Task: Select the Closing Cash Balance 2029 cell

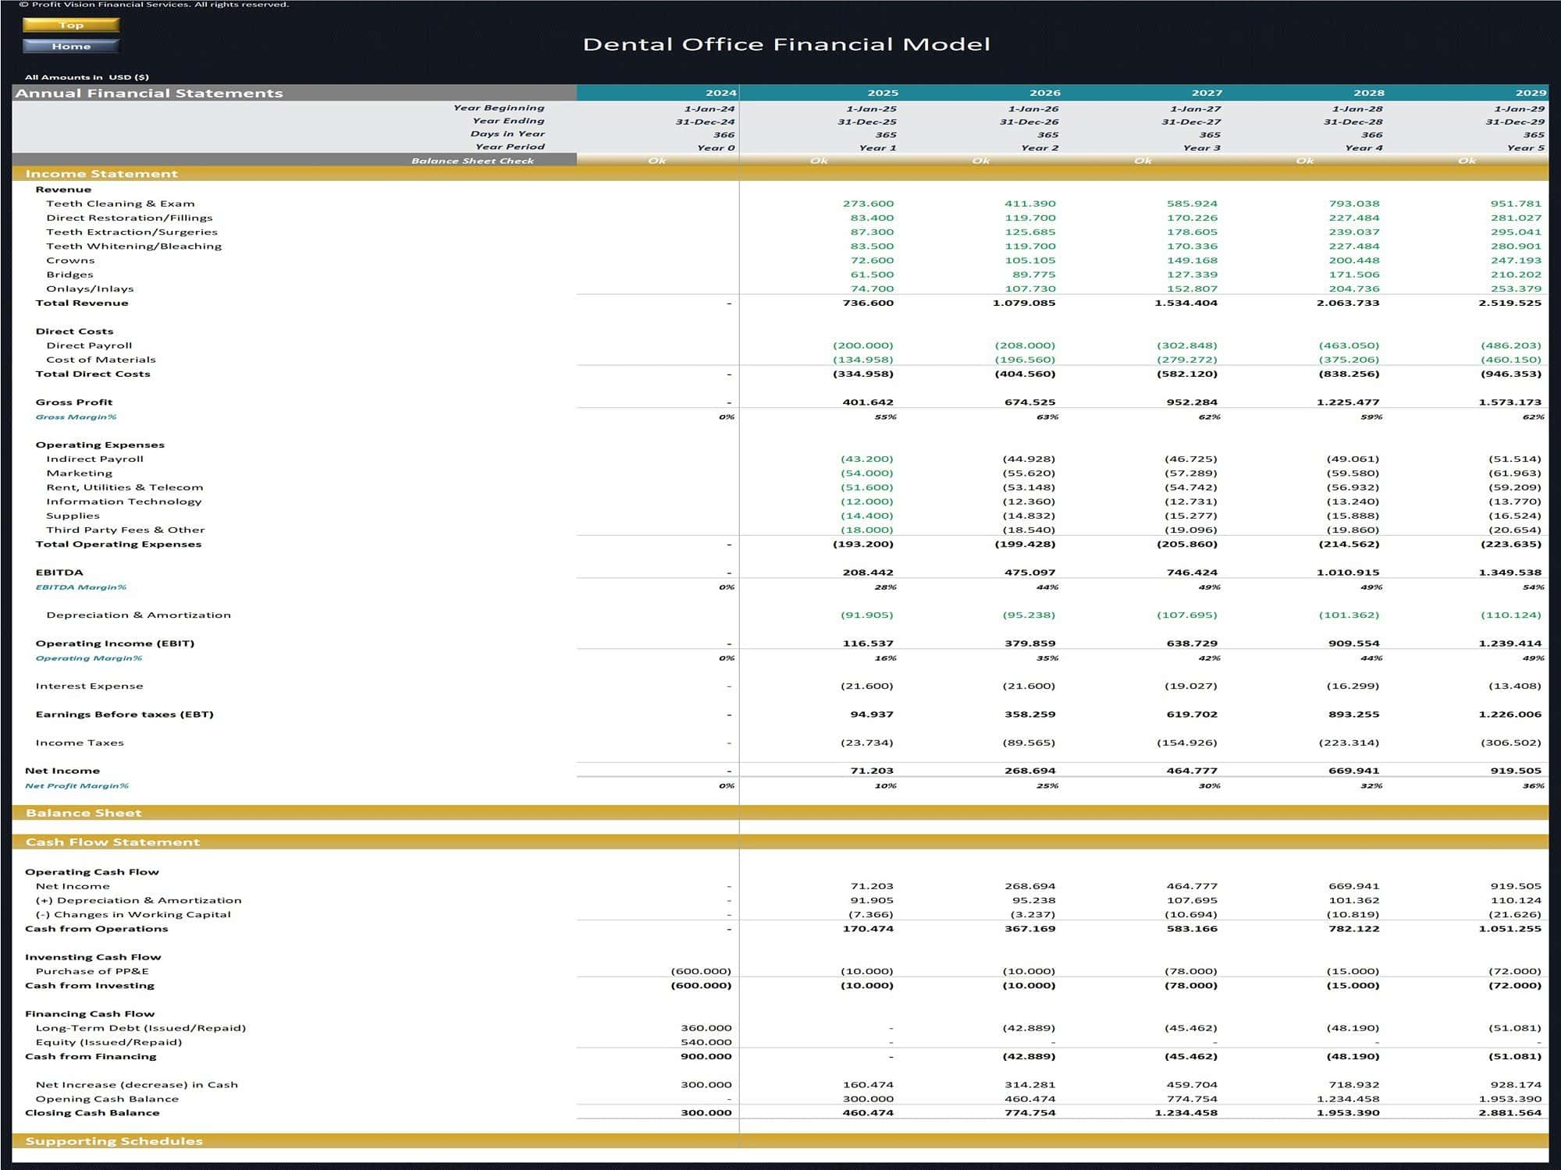Action: [1509, 1113]
